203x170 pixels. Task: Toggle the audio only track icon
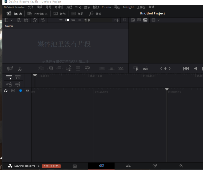[18, 85]
